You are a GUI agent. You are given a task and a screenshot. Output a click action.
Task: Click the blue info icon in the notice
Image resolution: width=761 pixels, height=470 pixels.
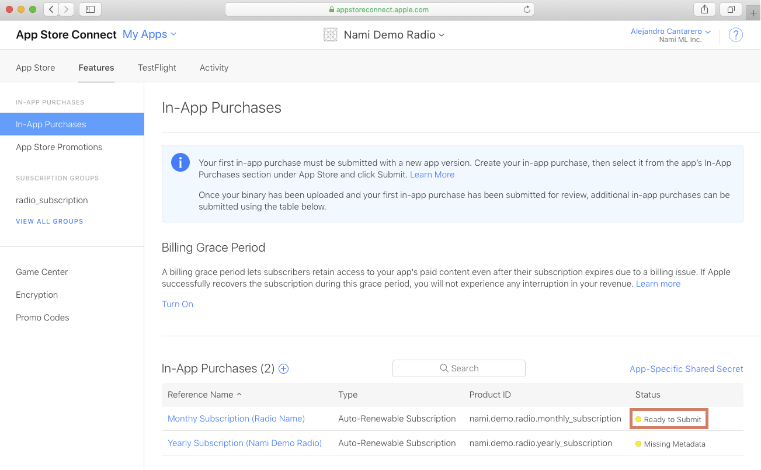pos(180,162)
